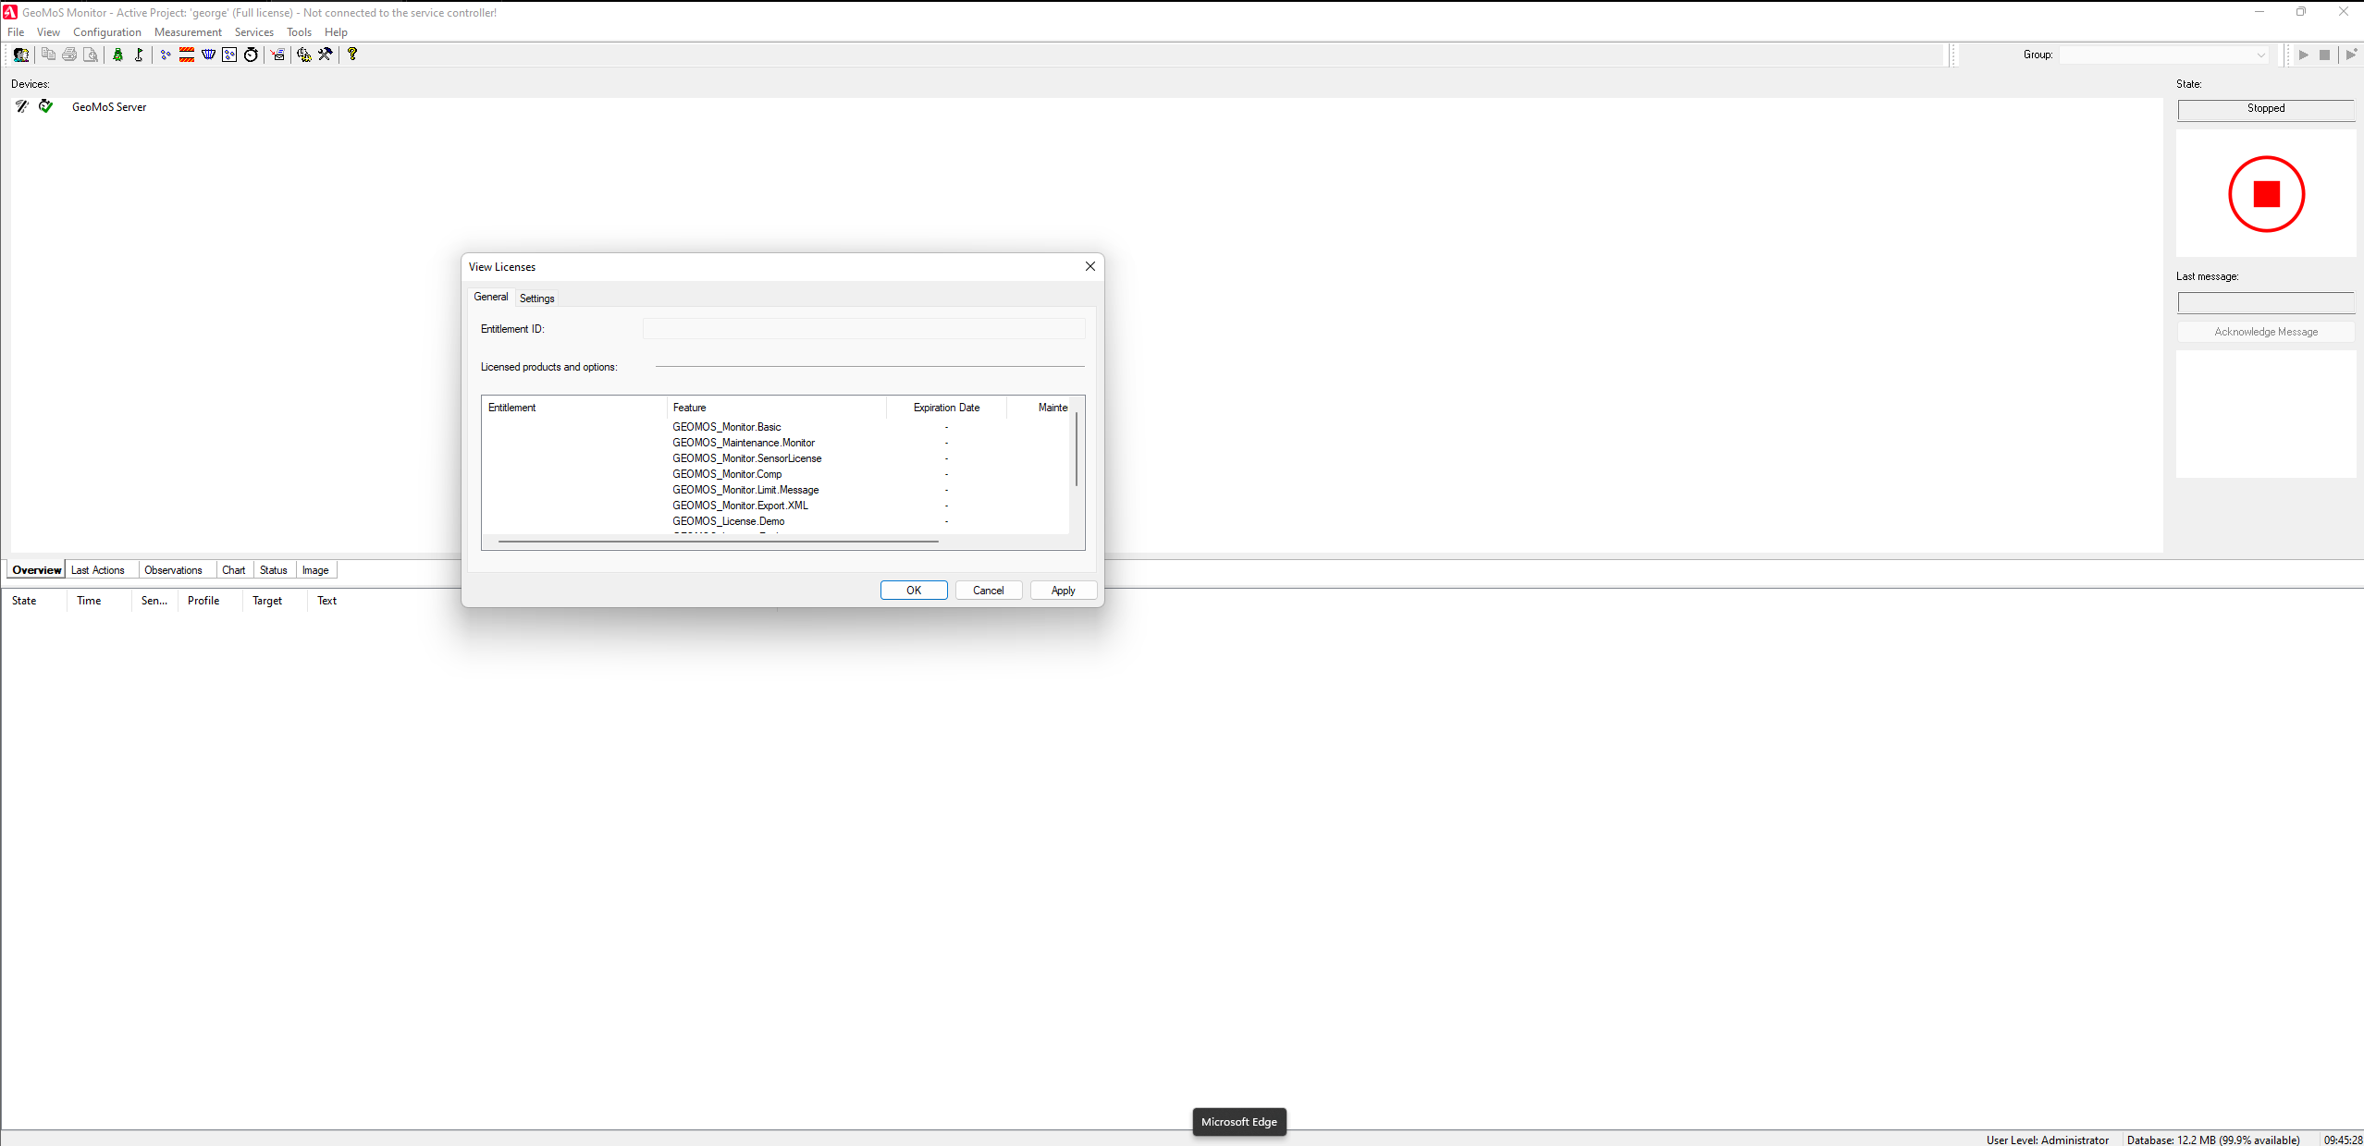2364x1146 pixels.
Task: Open the Status tab
Action: [274, 570]
